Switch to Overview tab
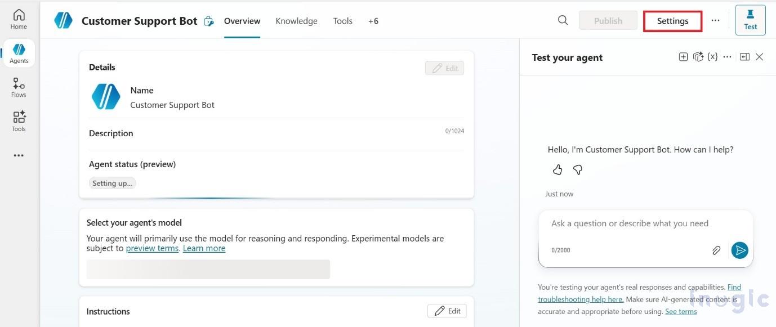 tap(242, 21)
